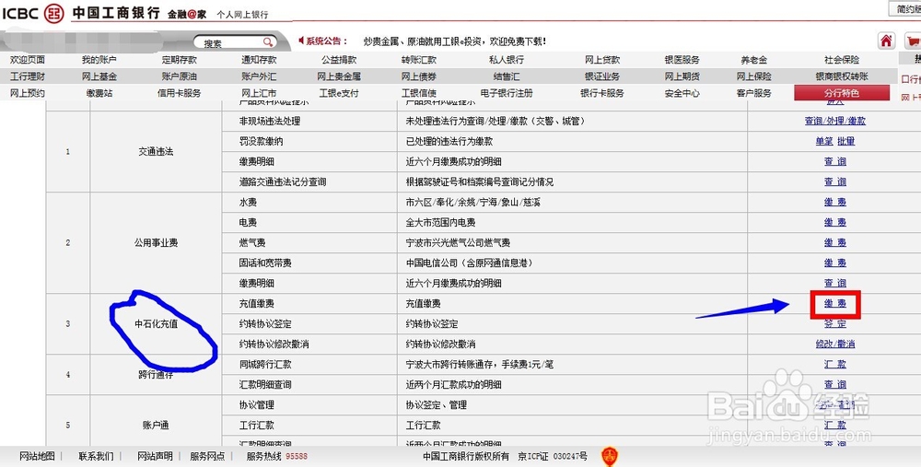921x467 pixels.
Task: Open the 账户外汇 menu
Action: (259, 76)
